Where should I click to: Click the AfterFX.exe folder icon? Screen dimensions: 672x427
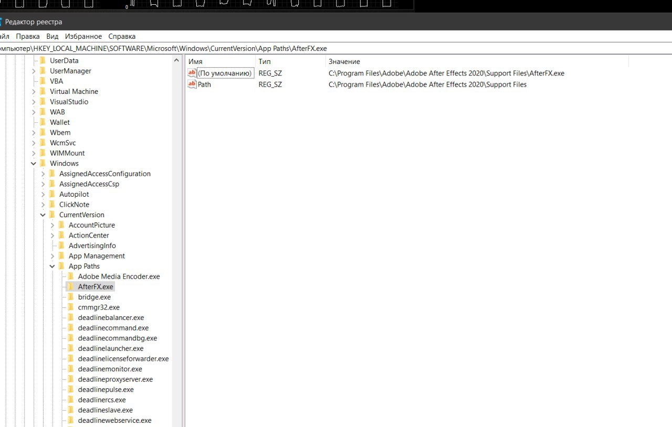pos(71,286)
